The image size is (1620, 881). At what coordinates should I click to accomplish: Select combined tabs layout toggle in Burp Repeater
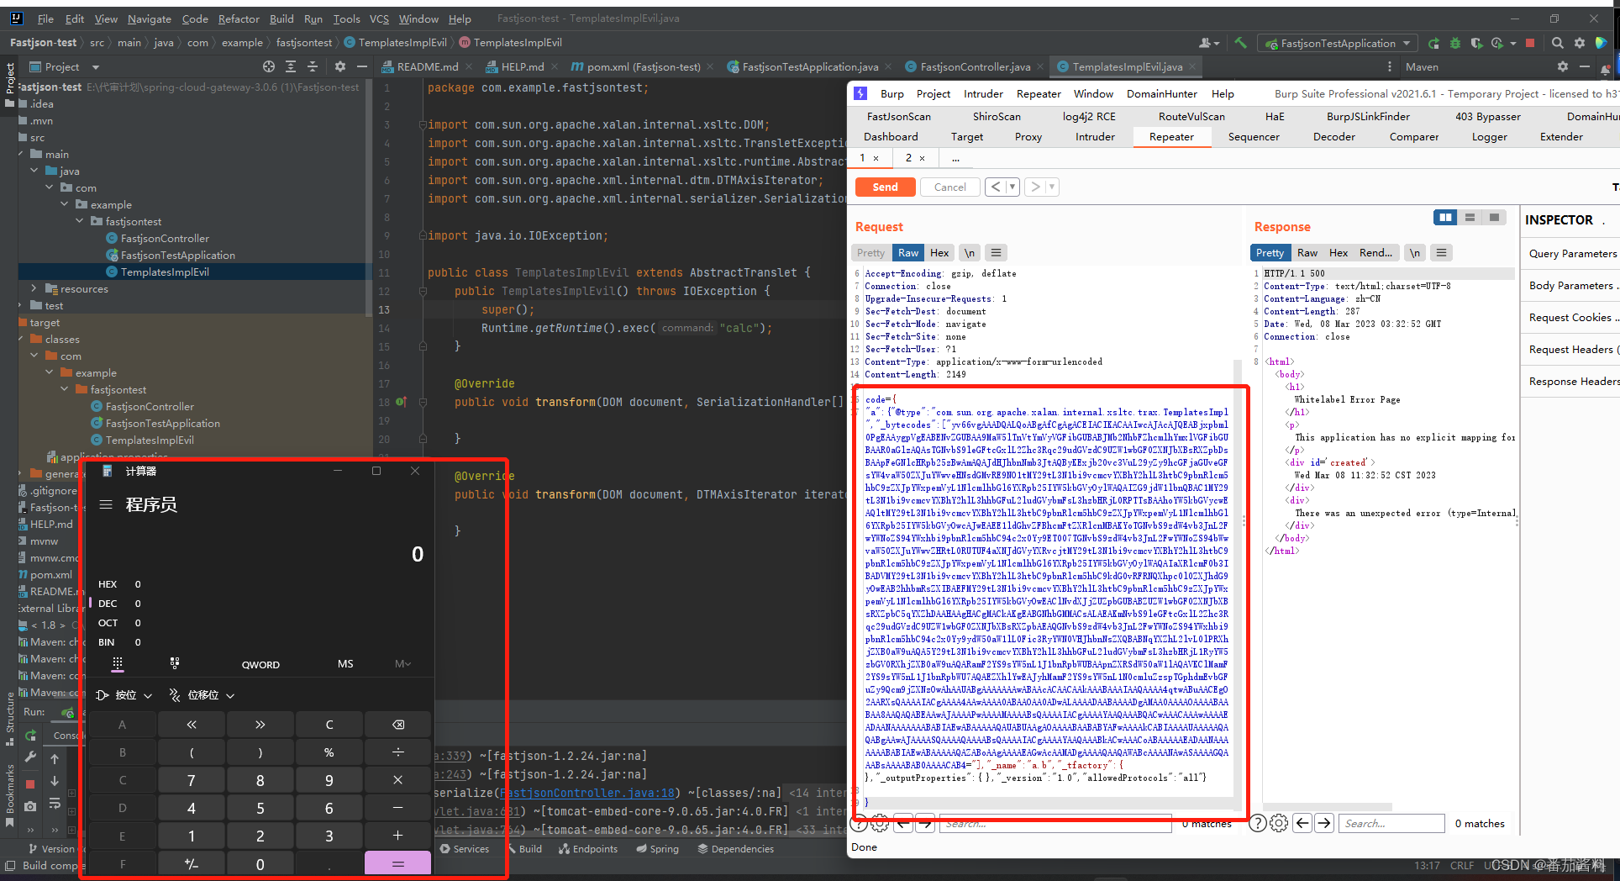click(1494, 218)
